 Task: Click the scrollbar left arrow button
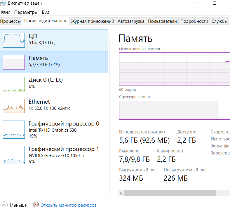click(121, 193)
